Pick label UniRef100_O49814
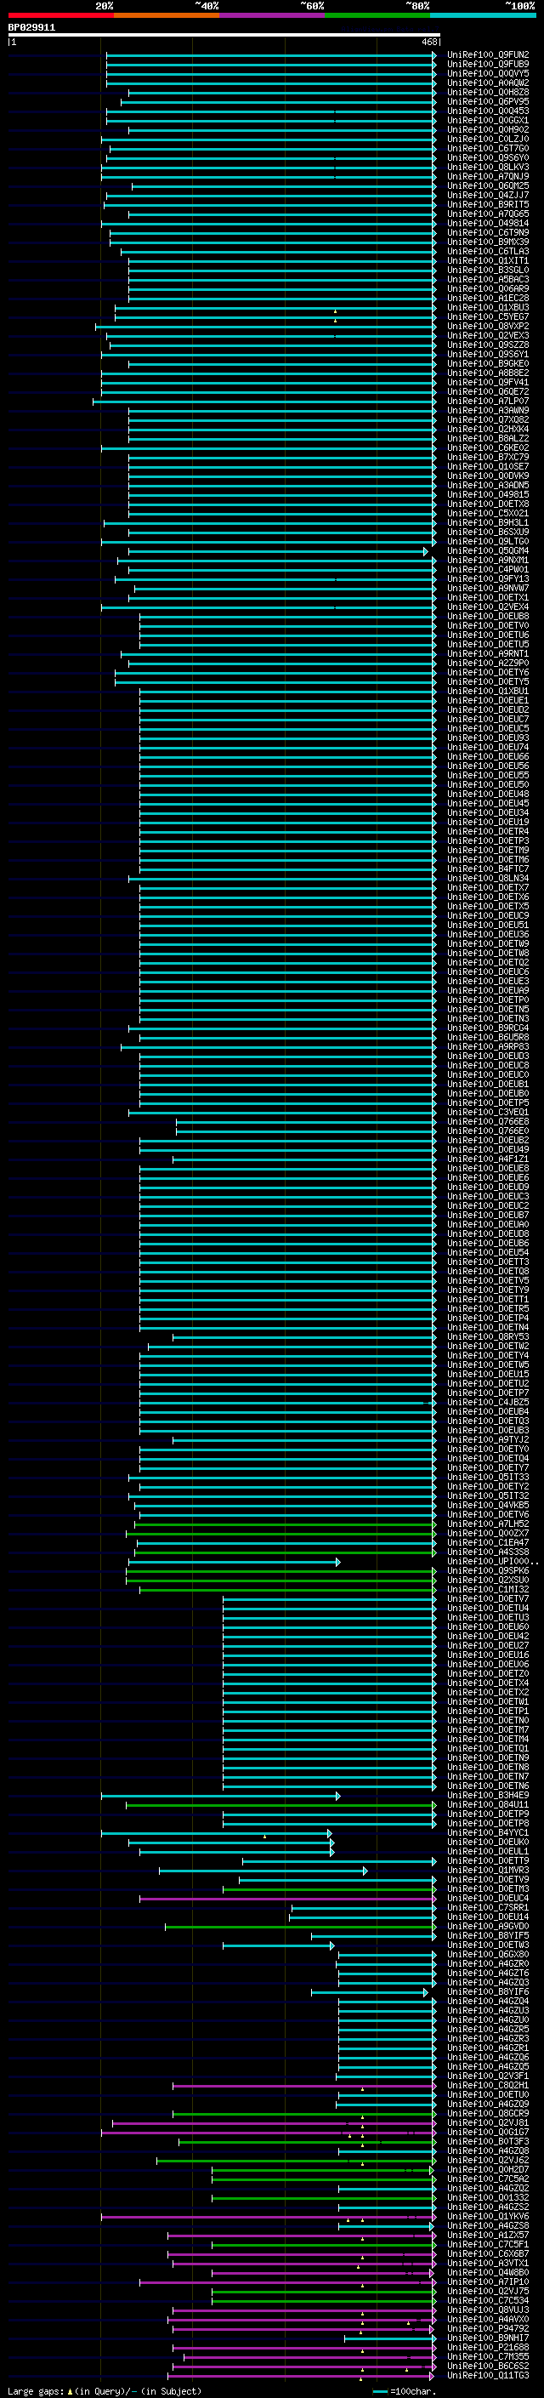 (488, 224)
